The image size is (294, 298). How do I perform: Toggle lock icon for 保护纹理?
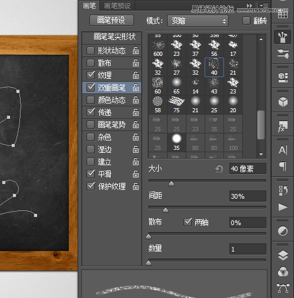pos(136,186)
